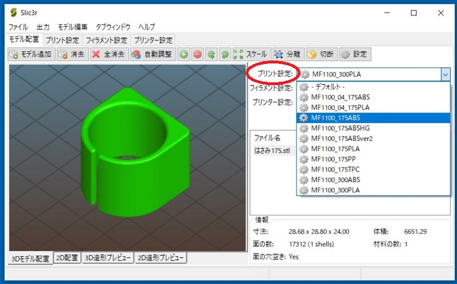457x284 pixels.
Task: Select the 3D造形プレビュー view tab
Action: tap(107, 258)
